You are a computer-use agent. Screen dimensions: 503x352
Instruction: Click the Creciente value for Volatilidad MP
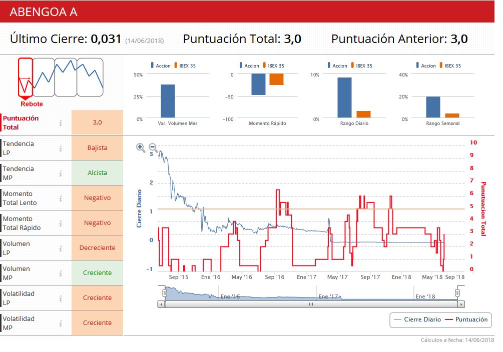[x=97, y=323]
